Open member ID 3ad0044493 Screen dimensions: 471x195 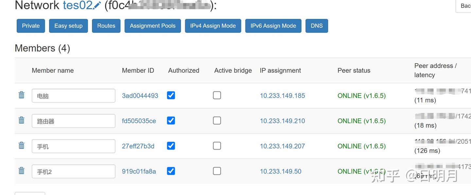pyautogui.click(x=140, y=96)
